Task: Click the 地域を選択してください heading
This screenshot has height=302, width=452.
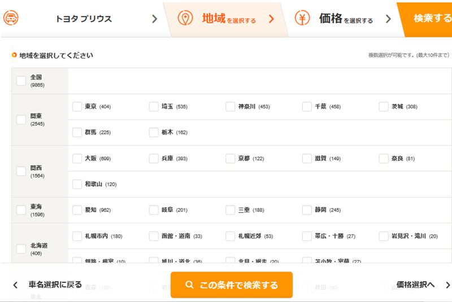Action: [56, 55]
